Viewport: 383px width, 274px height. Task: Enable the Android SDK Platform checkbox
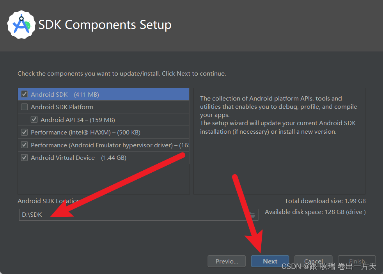24,107
